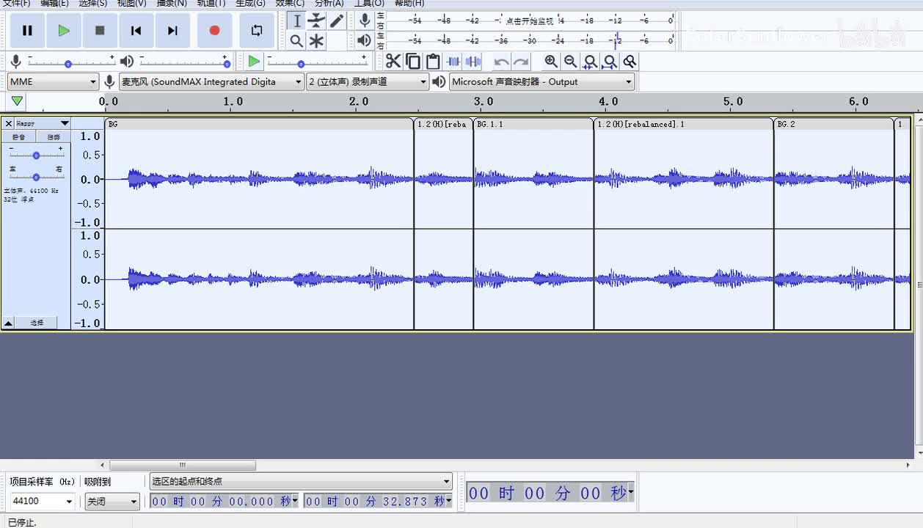The width and height of the screenshot is (923, 528).
Task: Open the recording channels dropdown
Action: click(x=368, y=81)
